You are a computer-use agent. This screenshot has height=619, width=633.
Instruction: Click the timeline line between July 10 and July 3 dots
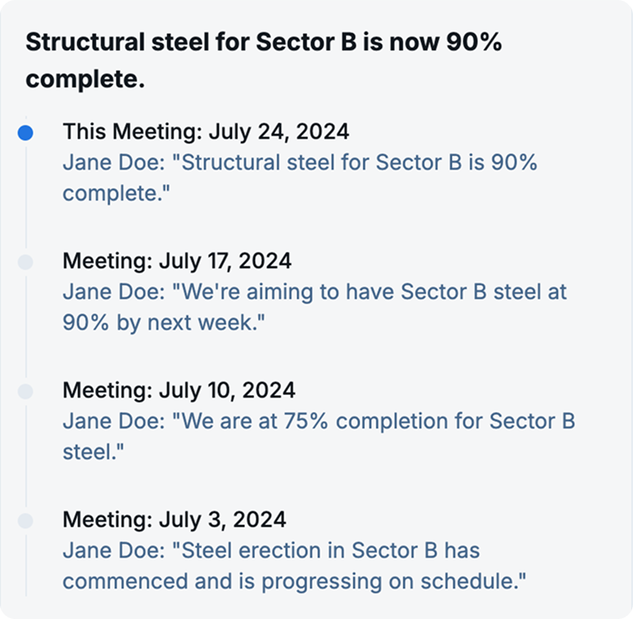(x=25, y=455)
